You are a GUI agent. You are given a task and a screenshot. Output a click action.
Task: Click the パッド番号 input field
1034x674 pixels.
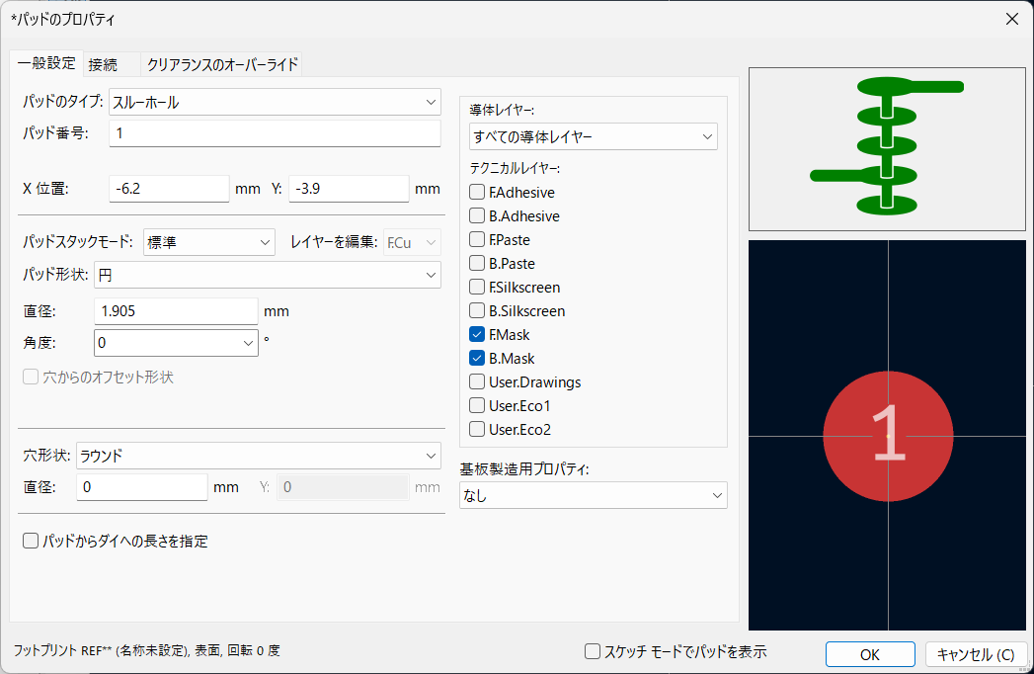[x=275, y=133]
